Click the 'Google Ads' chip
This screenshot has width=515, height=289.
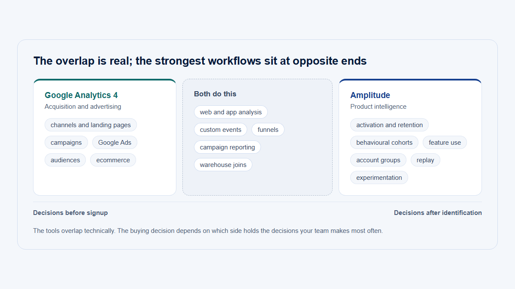pyautogui.click(x=115, y=143)
